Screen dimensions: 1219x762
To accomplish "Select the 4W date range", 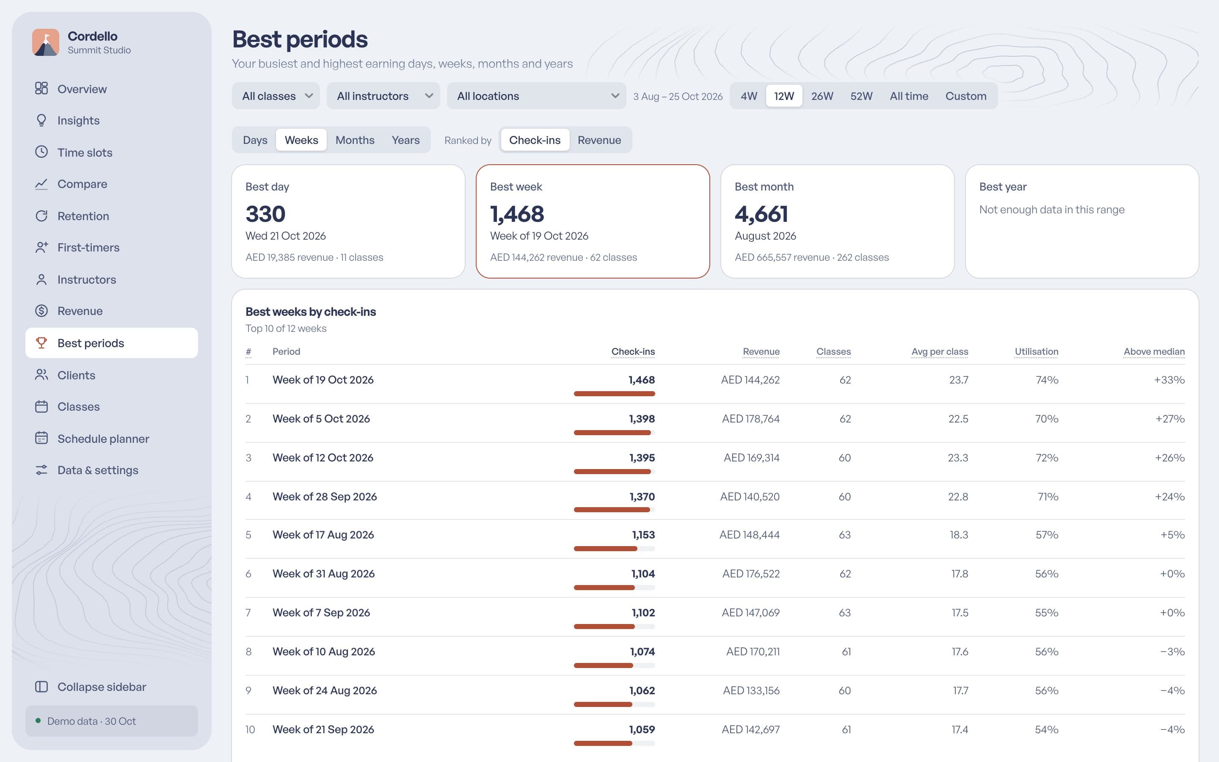I will click(748, 96).
